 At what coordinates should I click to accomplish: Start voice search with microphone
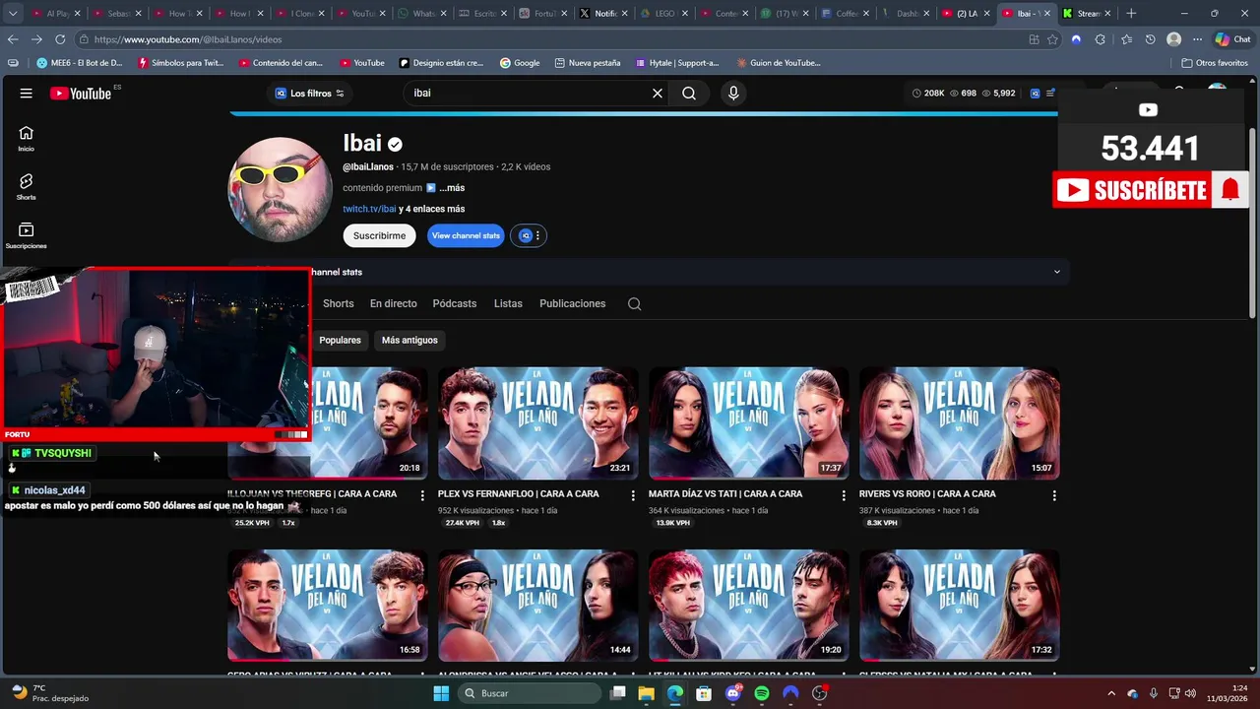pyautogui.click(x=732, y=94)
